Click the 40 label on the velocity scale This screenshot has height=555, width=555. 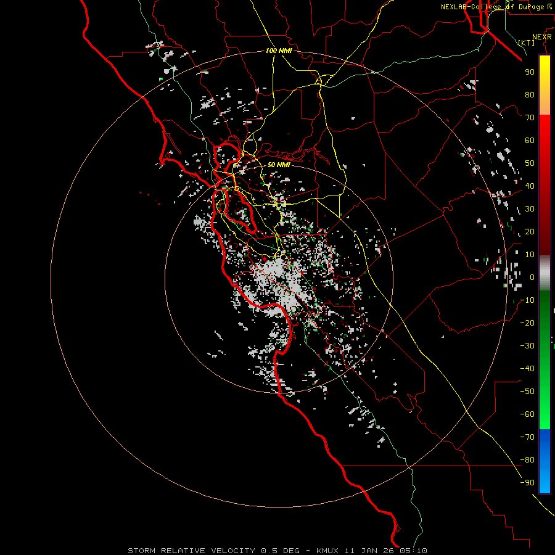coord(530,186)
